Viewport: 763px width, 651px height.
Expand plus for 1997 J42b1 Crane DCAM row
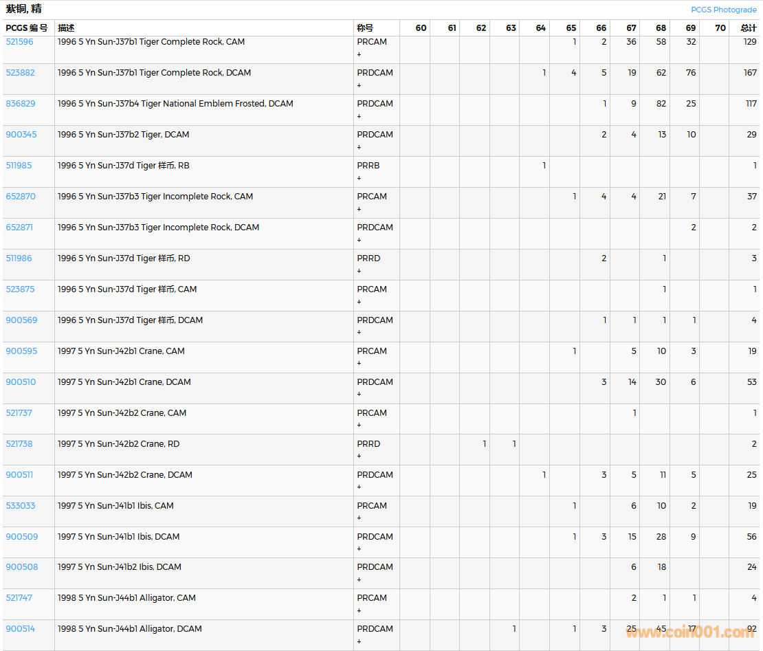coord(359,394)
